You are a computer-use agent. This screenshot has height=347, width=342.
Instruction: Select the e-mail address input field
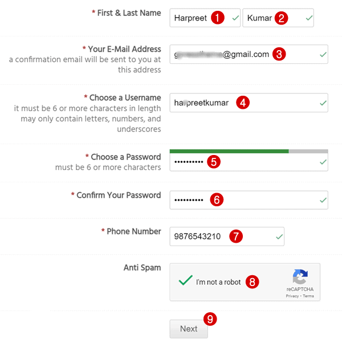click(x=249, y=54)
